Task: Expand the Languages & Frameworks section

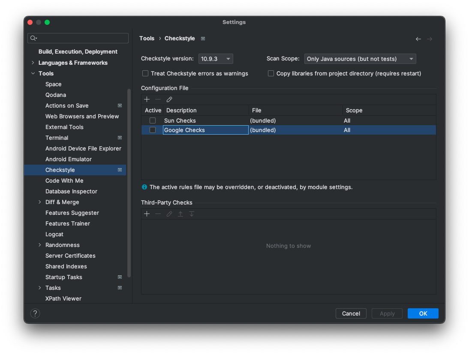Action: pos(33,63)
